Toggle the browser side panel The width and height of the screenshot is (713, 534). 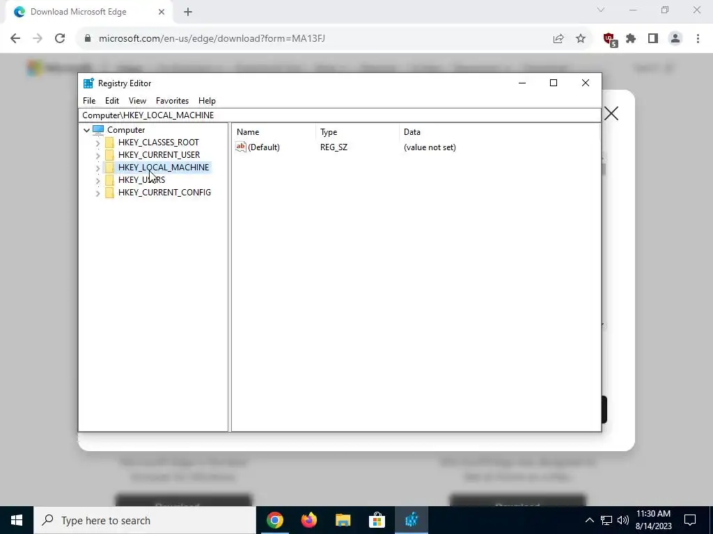pyautogui.click(x=653, y=39)
